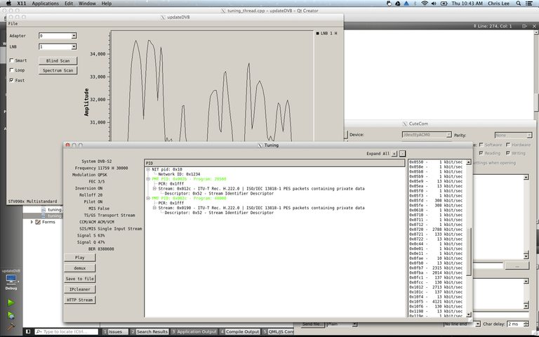Click the demux button
539x337 pixels.
tap(80, 268)
